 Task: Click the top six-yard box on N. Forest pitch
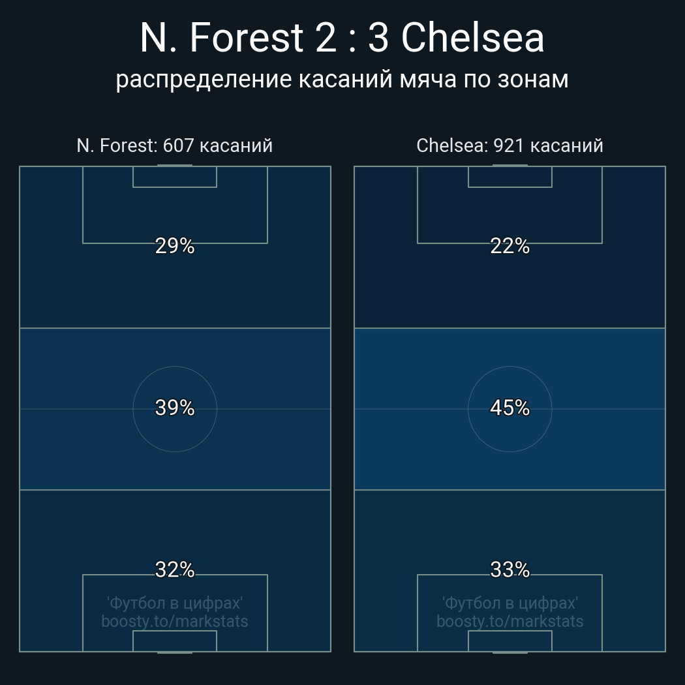pyautogui.click(x=175, y=177)
